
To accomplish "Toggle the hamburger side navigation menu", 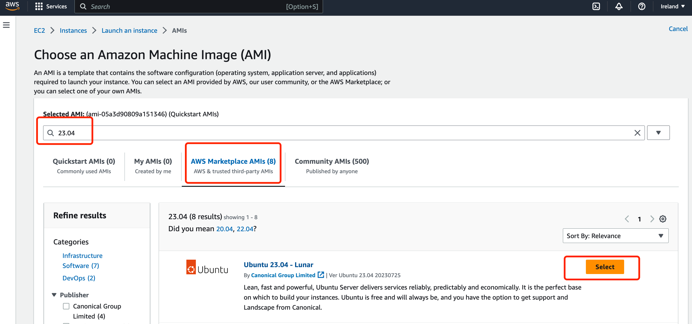I will (x=6, y=25).
